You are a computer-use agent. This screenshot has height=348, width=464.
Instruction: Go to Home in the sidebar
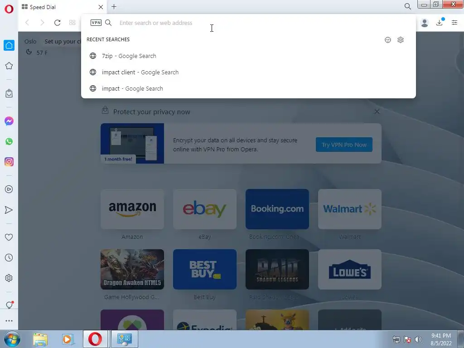pos(9,45)
